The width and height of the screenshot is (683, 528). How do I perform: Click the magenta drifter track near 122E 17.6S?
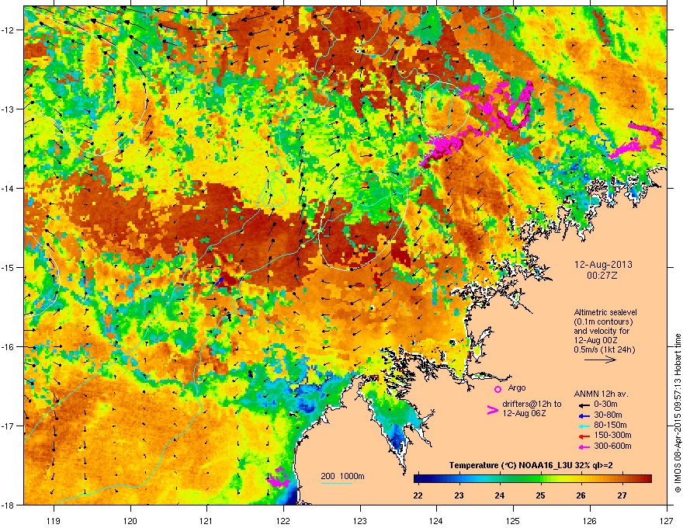click(278, 478)
